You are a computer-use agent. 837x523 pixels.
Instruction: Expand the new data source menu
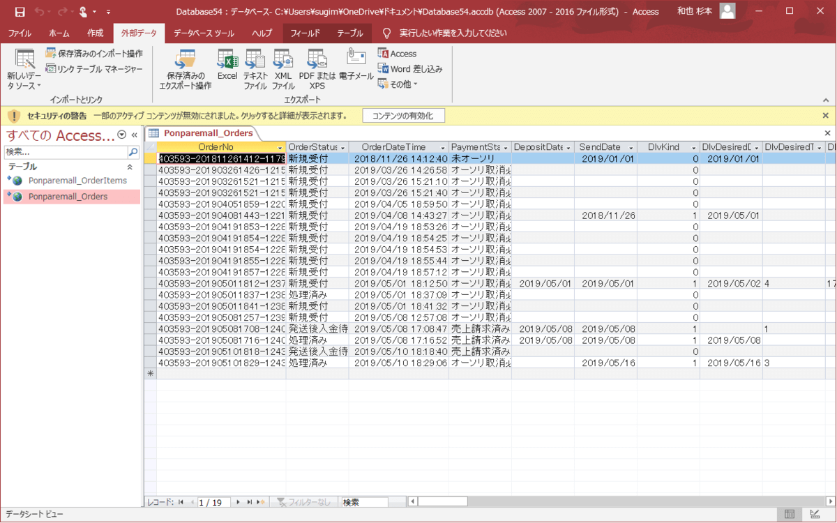tap(24, 70)
